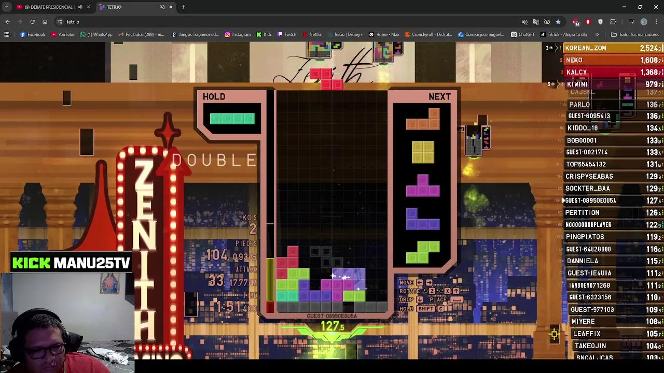The width and height of the screenshot is (664, 373).
Task: Open the Correo jose miguel bookmark
Action: pos(481,35)
